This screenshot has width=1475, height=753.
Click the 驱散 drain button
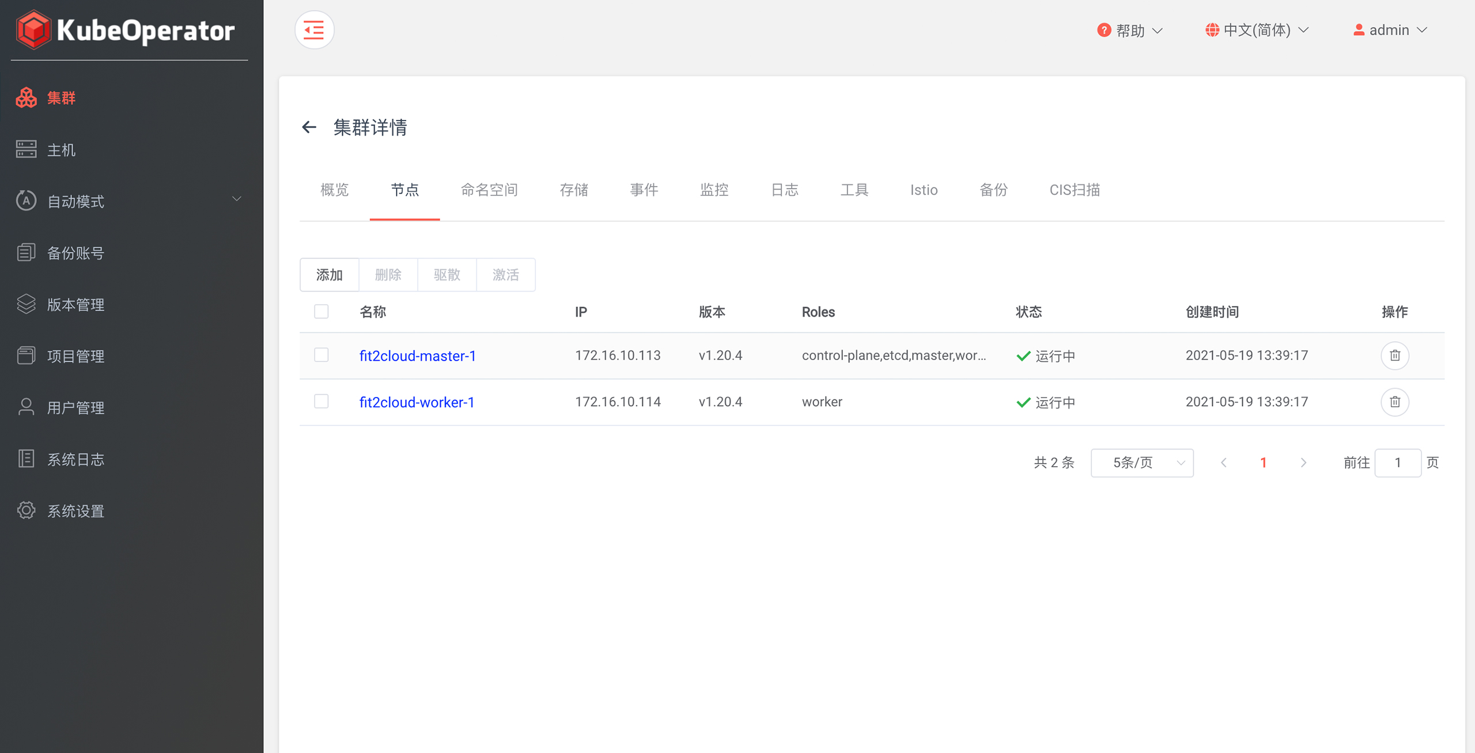click(447, 275)
